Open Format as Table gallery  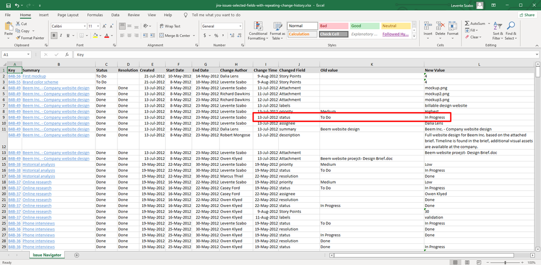[x=277, y=31]
